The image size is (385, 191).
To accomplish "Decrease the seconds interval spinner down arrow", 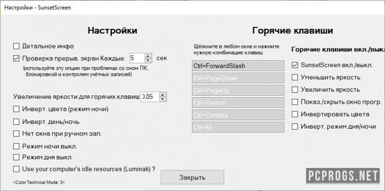I will (148, 60).
